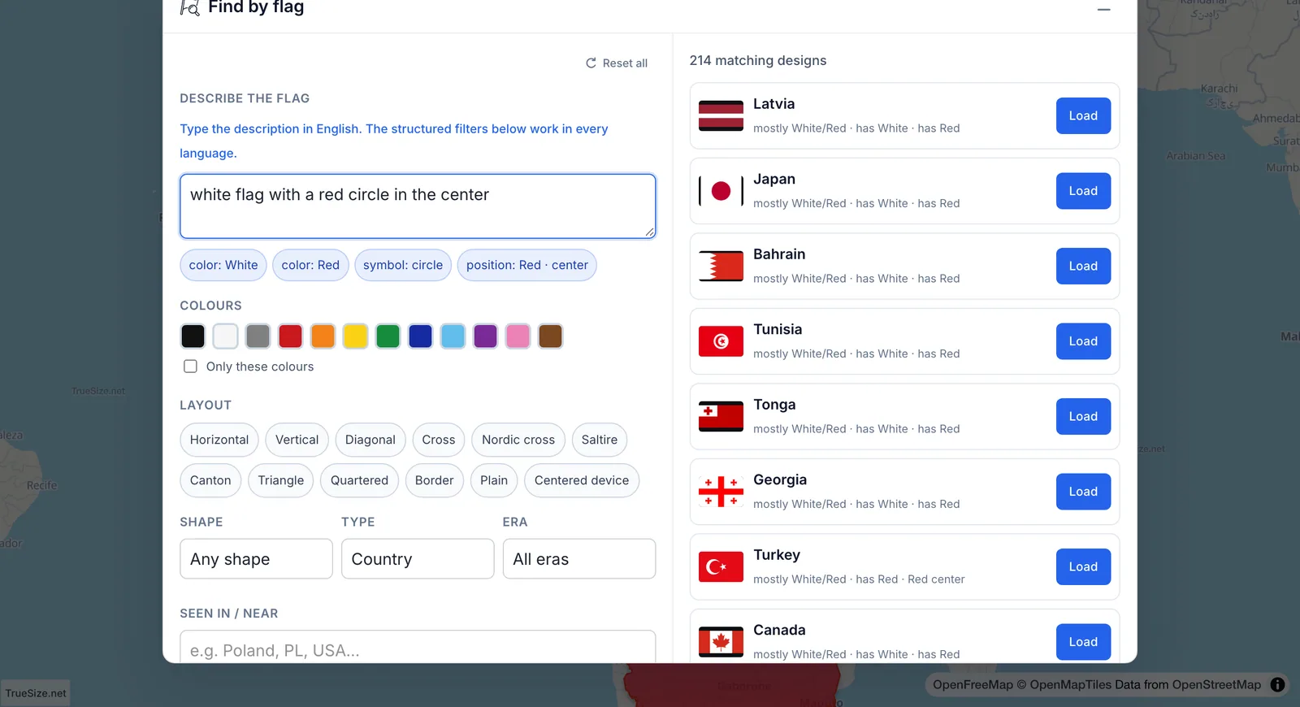
Task: Remove the position: Red · center chip
Action: tap(527, 265)
